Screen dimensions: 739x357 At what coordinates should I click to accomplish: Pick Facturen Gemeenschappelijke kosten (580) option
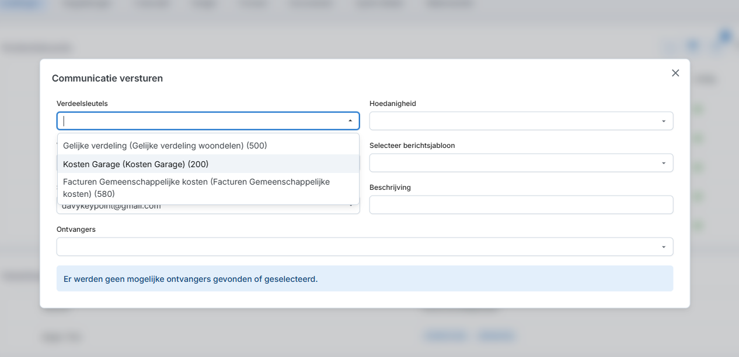(x=196, y=188)
